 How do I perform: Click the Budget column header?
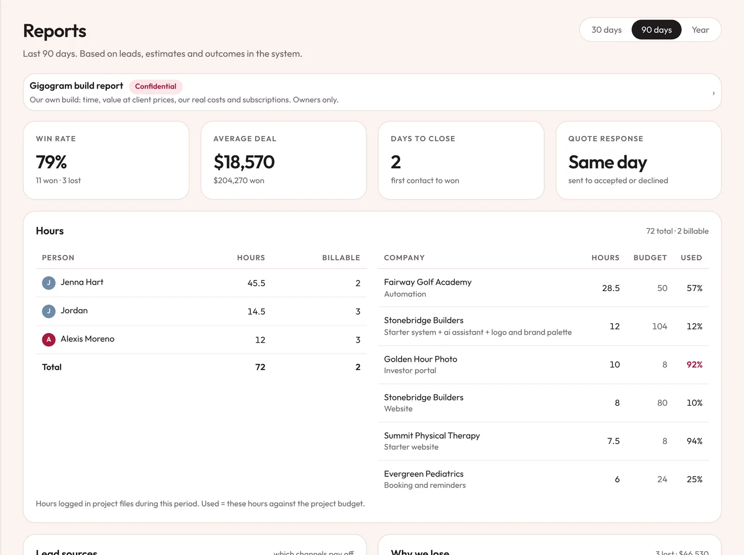(x=650, y=258)
